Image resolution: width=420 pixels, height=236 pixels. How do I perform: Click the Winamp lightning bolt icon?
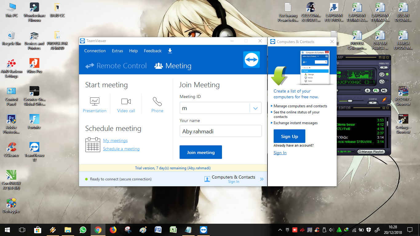click(x=384, y=100)
